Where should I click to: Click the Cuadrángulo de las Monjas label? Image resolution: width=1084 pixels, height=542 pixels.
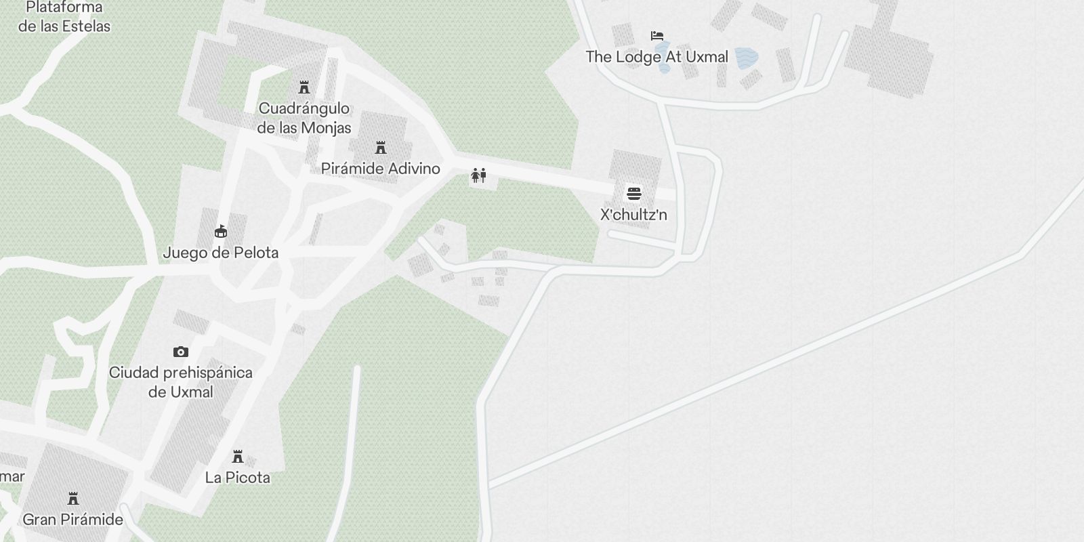click(x=304, y=118)
